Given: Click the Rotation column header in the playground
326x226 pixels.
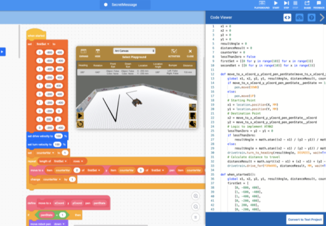Looking at the screenshot, I should (98, 65).
